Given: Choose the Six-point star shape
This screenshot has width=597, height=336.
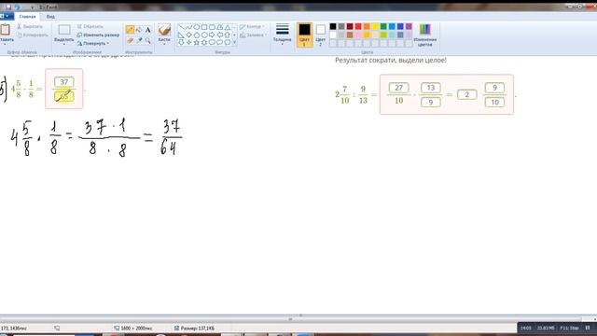Looking at the screenshot, I should tap(204, 42).
